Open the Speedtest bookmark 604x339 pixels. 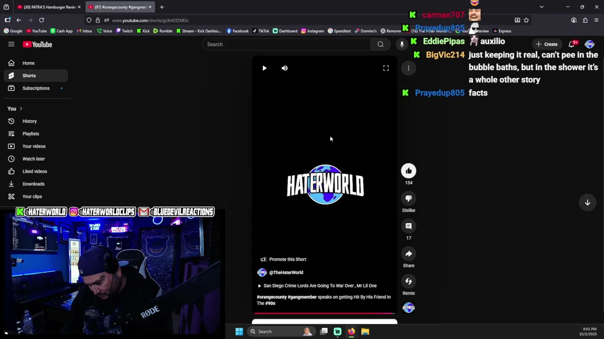coord(339,31)
